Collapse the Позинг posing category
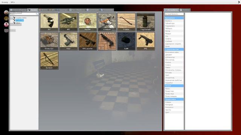The width and height of the screenshot is (241, 135). click(x=174, y=86)
